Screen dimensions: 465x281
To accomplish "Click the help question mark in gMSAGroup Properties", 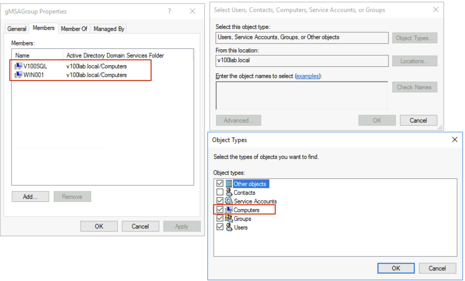I will click(x=170, y=11).
